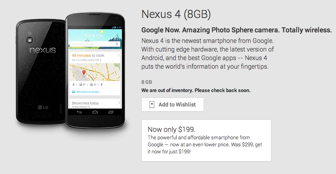Click the Get transit directions link
The height and width of the screenshot is (174, 336).
[x=88, y=92]
